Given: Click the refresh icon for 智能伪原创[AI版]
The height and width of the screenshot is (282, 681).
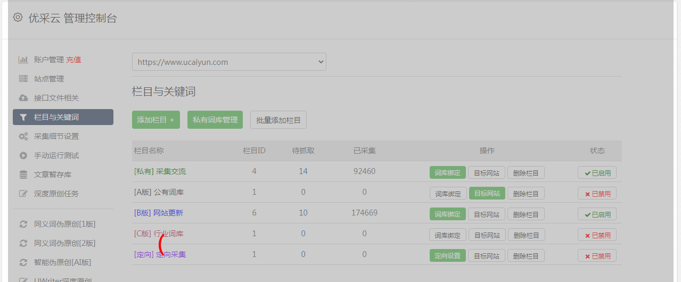Looking at the screenshot, I should tap(23, 262).
